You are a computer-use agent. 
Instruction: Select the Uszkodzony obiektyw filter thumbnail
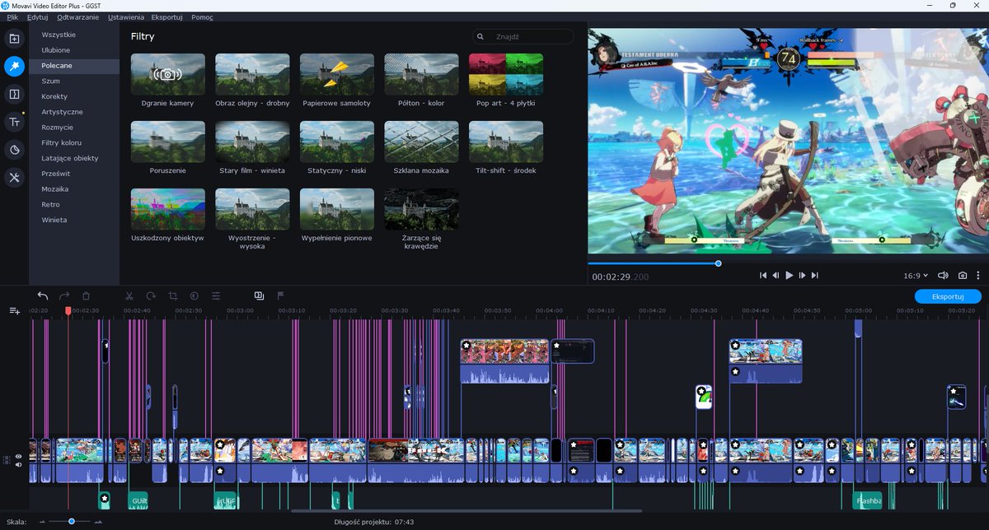pos(168,209)
